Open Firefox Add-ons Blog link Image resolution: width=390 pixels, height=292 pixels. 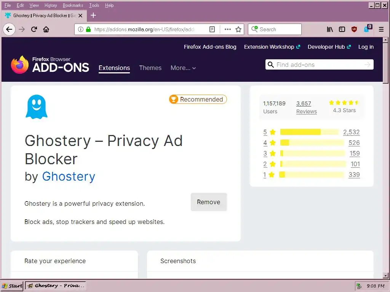[x=210, y=47]
